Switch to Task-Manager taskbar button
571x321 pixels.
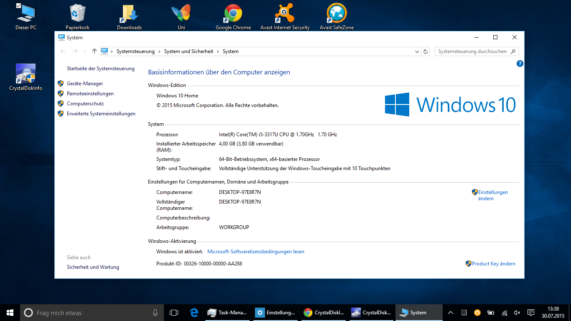coord(228,313)
